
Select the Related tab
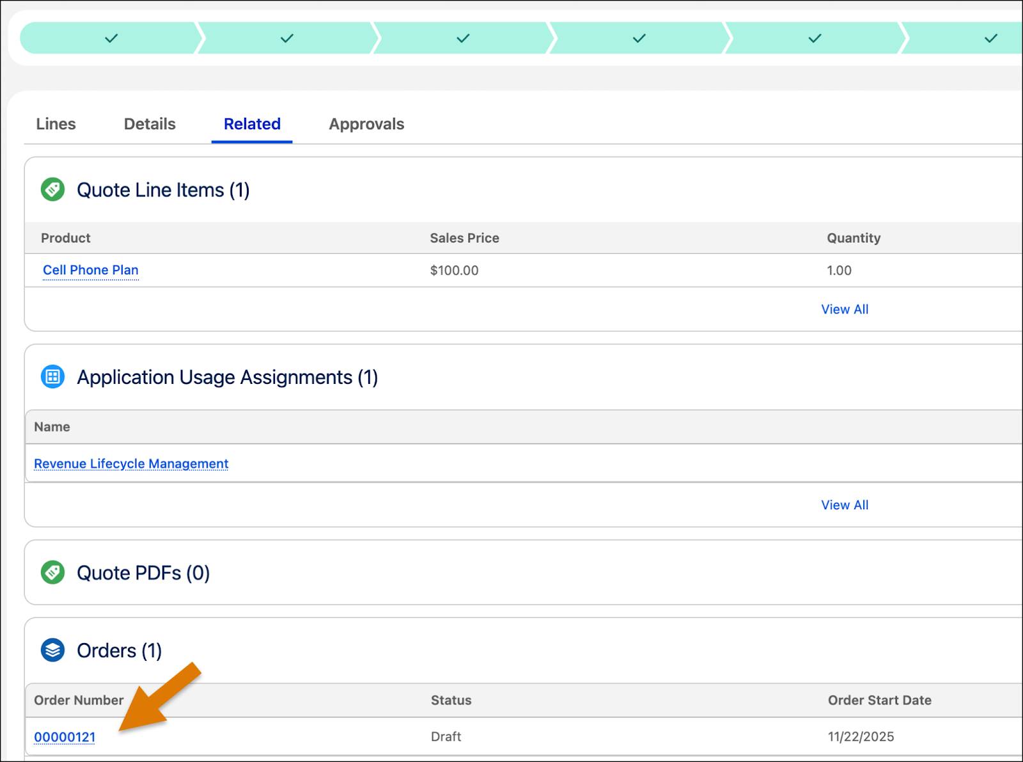point(252,124)
